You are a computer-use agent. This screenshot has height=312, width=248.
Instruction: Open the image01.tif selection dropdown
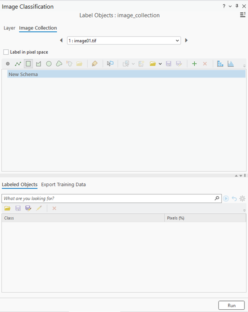pos(124,41)
